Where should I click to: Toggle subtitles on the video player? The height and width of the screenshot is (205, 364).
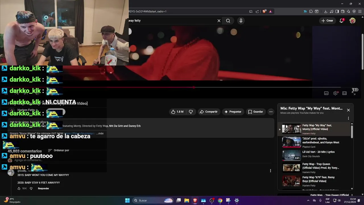(326, 93)
